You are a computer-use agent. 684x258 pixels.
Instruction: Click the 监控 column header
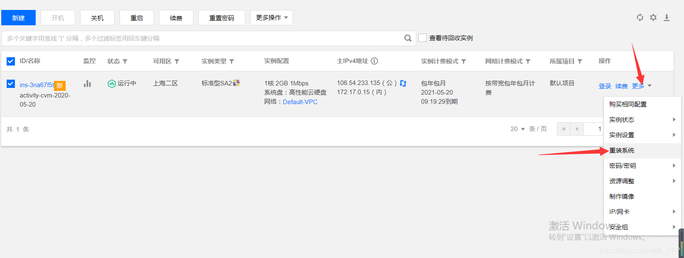tap(89, 61)
